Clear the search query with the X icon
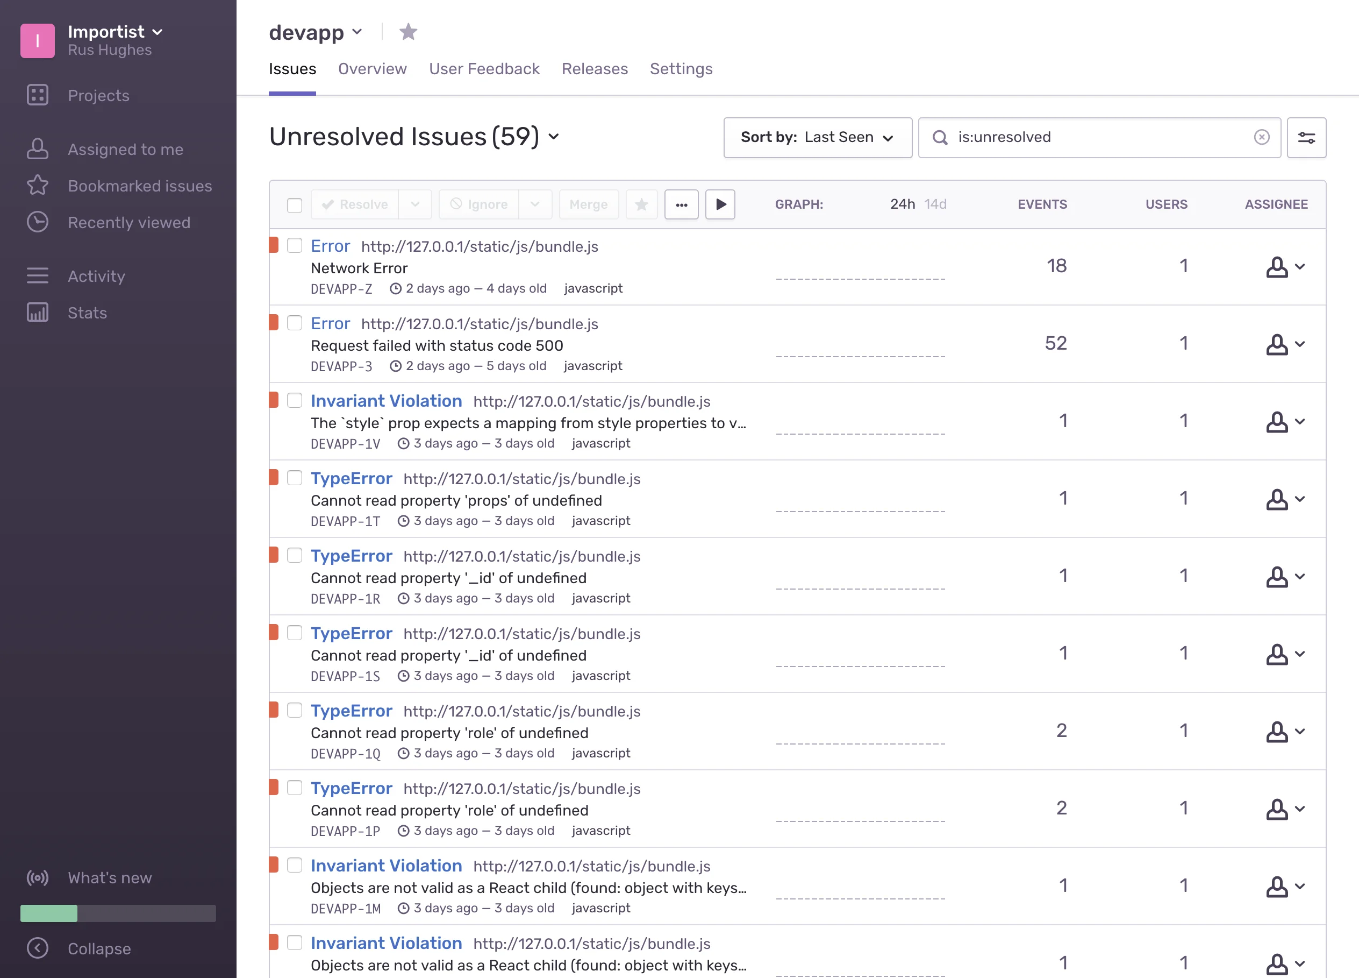The width and height of the screenshot is (1359, 978). pyautogui.click(x=1261, y=137)
